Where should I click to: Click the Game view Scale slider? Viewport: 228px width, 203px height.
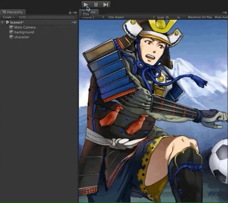(x=171, y=17)
